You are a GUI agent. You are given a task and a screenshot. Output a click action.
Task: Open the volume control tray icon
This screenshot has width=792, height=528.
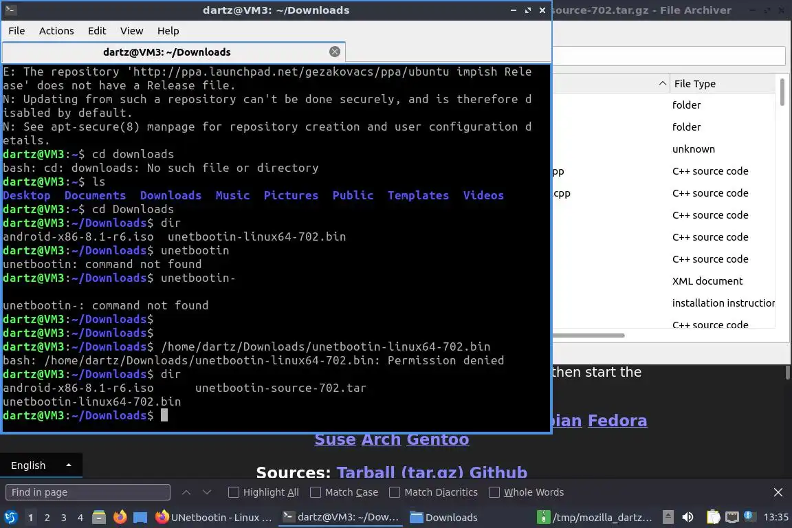(x=687, y=517)
